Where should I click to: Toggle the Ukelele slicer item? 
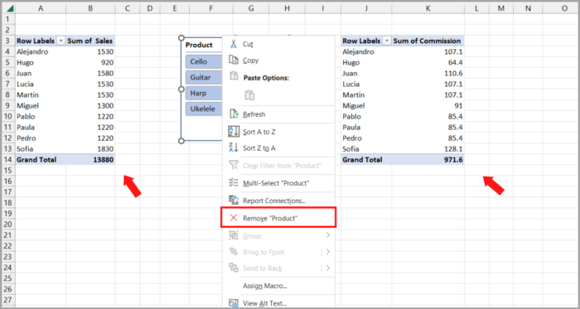click(x=204, y=109)
